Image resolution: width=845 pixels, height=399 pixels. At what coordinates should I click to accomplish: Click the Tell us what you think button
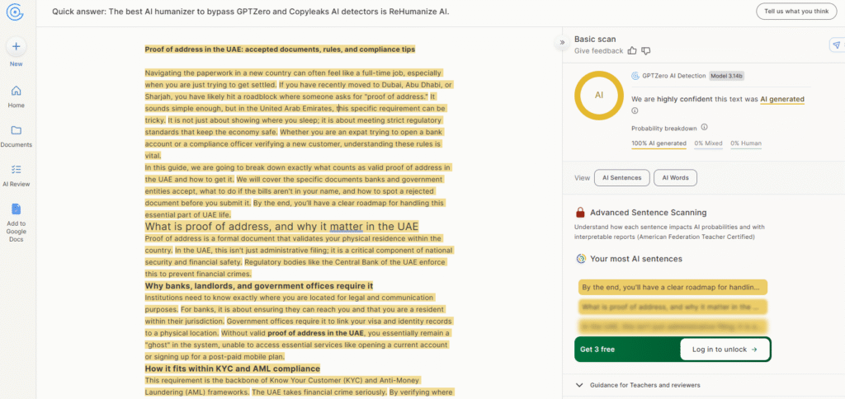[x=795, y=12]
